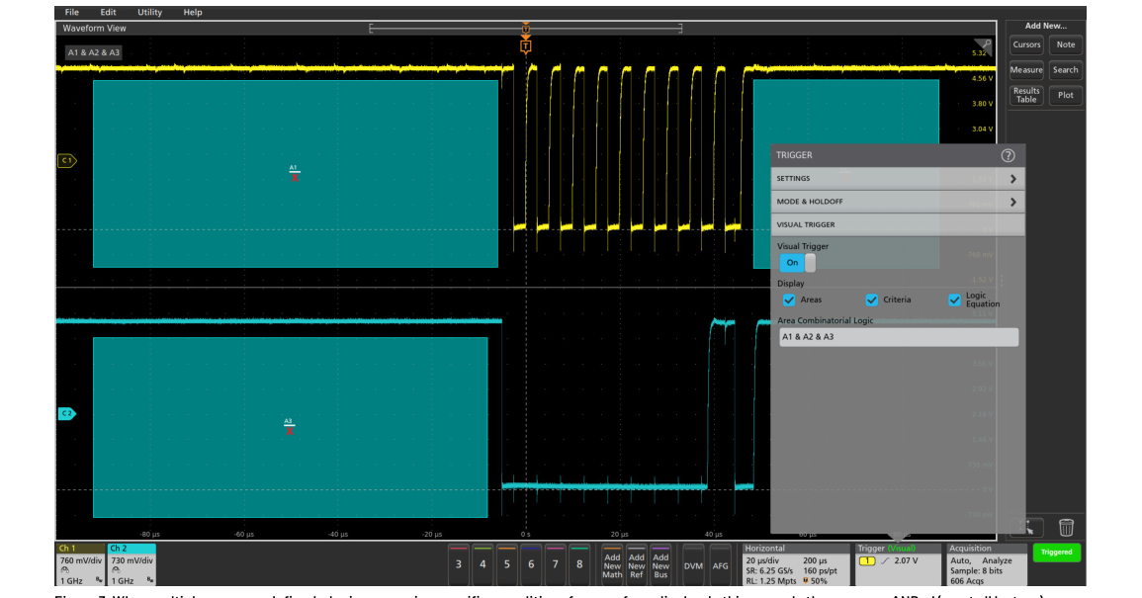The width and height of the screenshot is (1142, 598).
Task: Switch off the Visual Trigger toggle
Action: click(798, 262)
